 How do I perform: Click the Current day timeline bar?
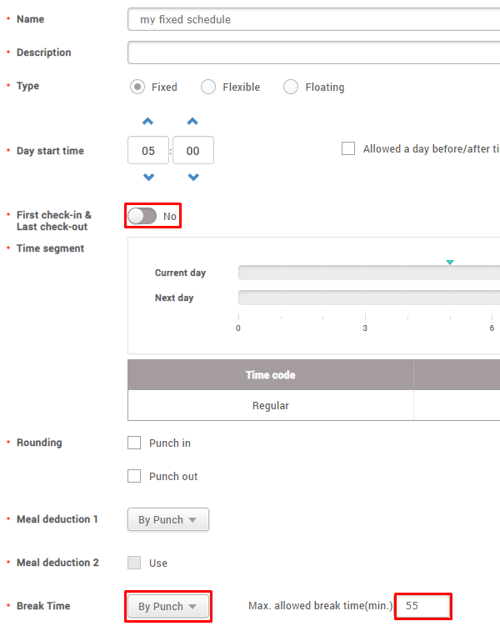click(368, 273)
